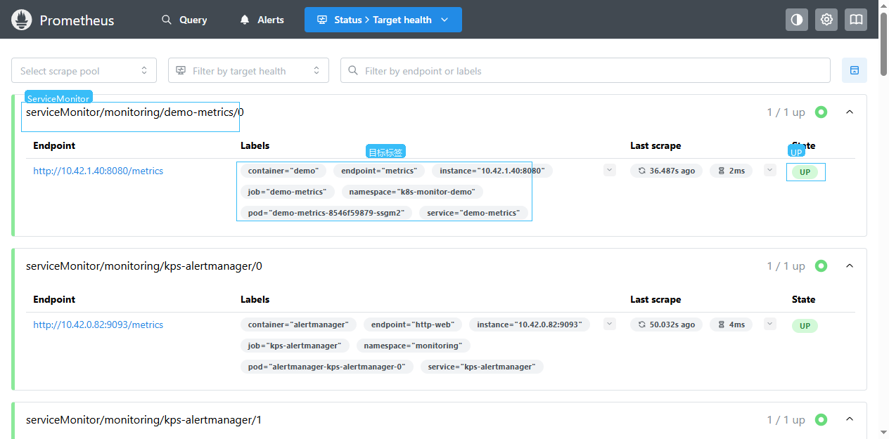This screenshot has width=889, height=439.
Task: Toggle the light/dark theme icon
Action: click(797, 20)
